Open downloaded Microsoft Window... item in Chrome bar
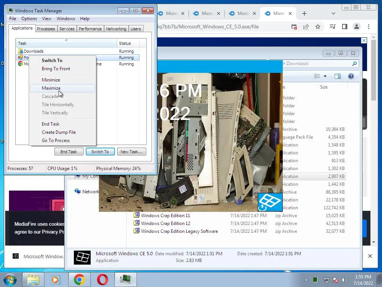The height and width of the screenshot is (287, 382). (x=38, y=256)
